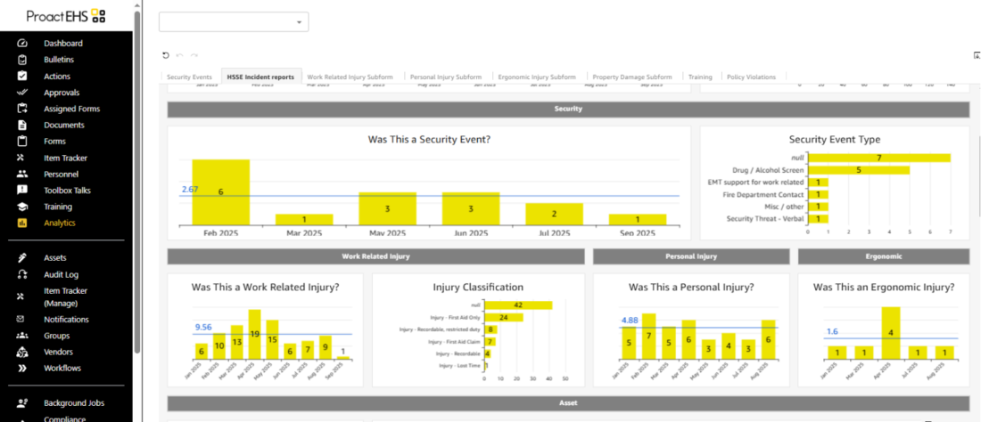Click the Vendors sidebar link

[x=58, y=353]
